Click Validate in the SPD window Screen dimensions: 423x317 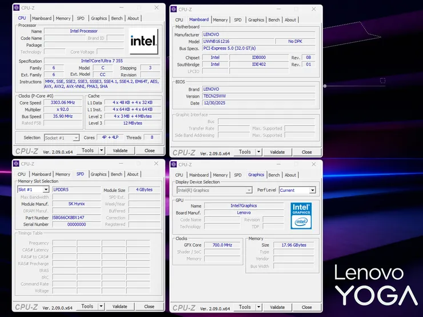coord(120,306)
